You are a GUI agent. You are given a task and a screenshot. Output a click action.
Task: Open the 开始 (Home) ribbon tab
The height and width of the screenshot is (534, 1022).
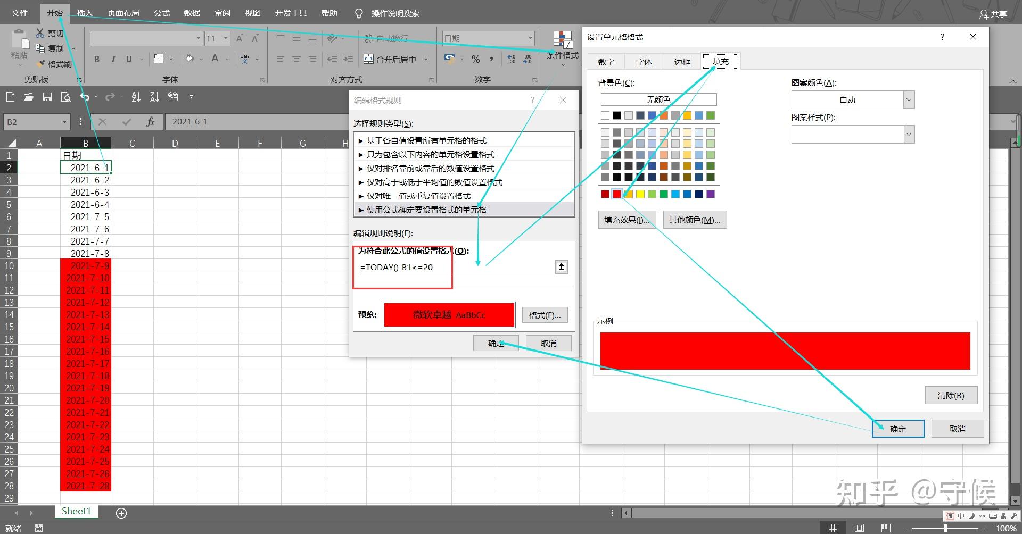pyautogui.click(x=54, y=13)
